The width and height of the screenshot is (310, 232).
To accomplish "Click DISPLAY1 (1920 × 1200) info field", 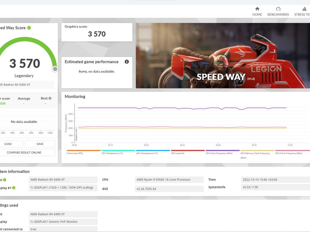I will (x=63, y=188).
